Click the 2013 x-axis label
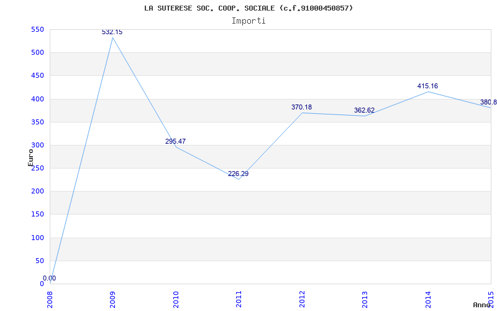 click(x=365, y=299)
